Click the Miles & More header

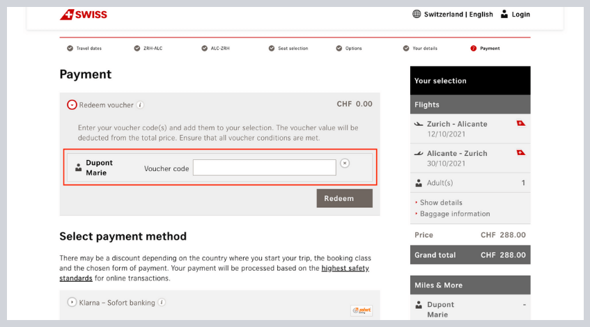[470, 285]
